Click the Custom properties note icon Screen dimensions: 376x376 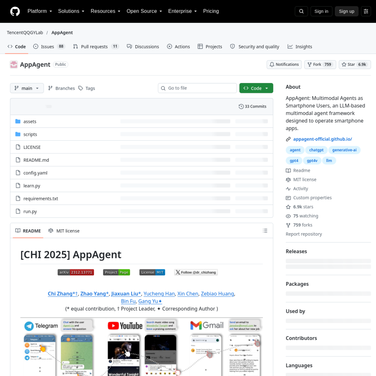pos(288,198)
